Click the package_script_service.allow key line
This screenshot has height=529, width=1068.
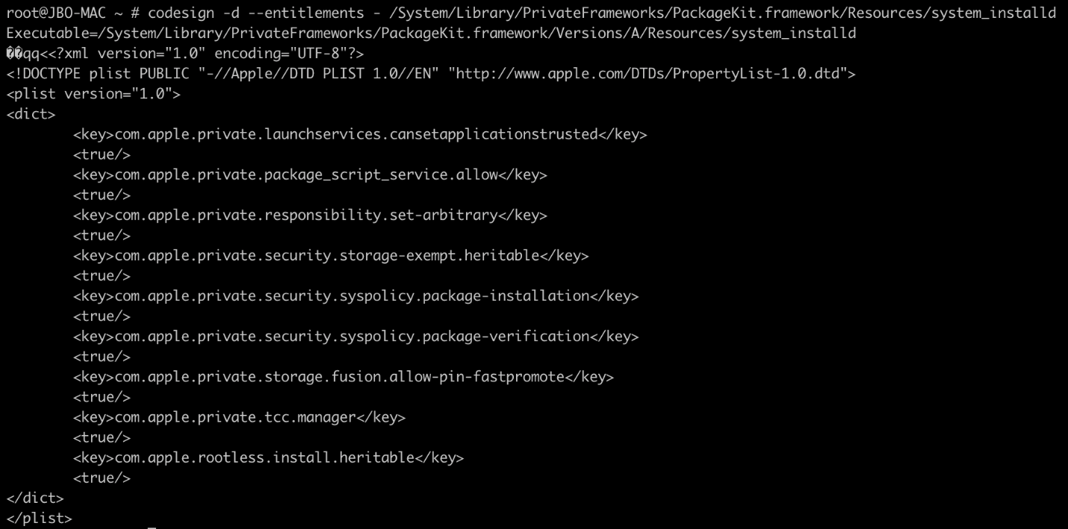coord(310,175)
